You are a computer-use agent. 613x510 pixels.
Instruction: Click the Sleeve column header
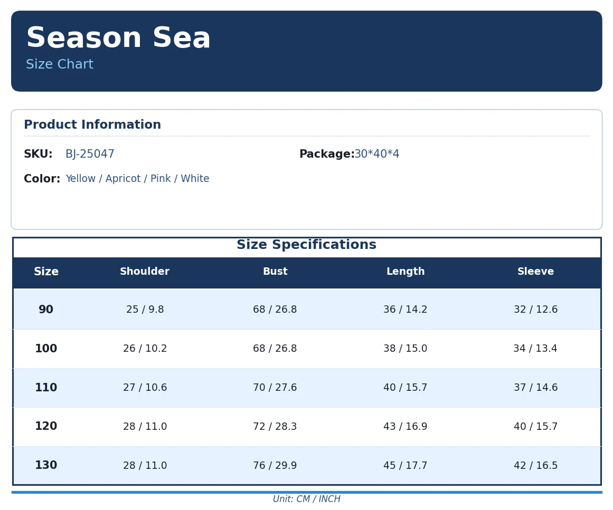[535, 272]
